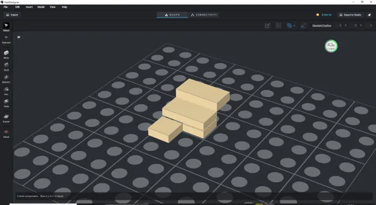The width and height of the screenshot is (376, 205).
Task: Toggle the grid snap icon
Action: click(x=278, y=26)
